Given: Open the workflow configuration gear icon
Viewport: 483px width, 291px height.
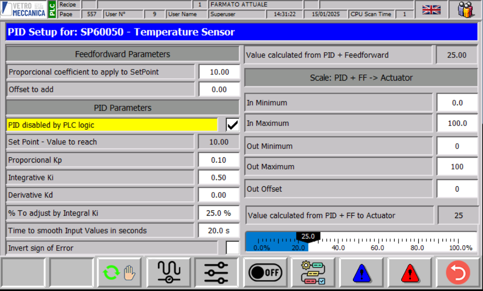Looking at the screenshot, I should [x=313, y=273].
